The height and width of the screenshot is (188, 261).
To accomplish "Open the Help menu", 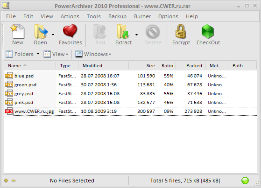I will pos(192,16).
